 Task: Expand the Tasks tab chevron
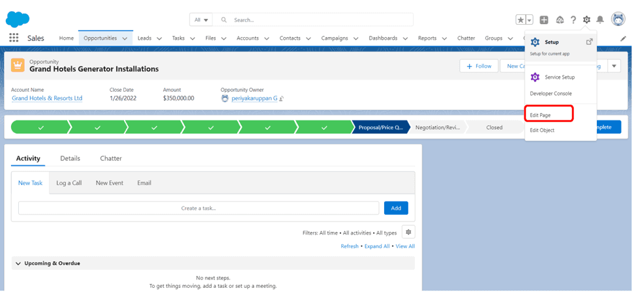pos(192,38)
